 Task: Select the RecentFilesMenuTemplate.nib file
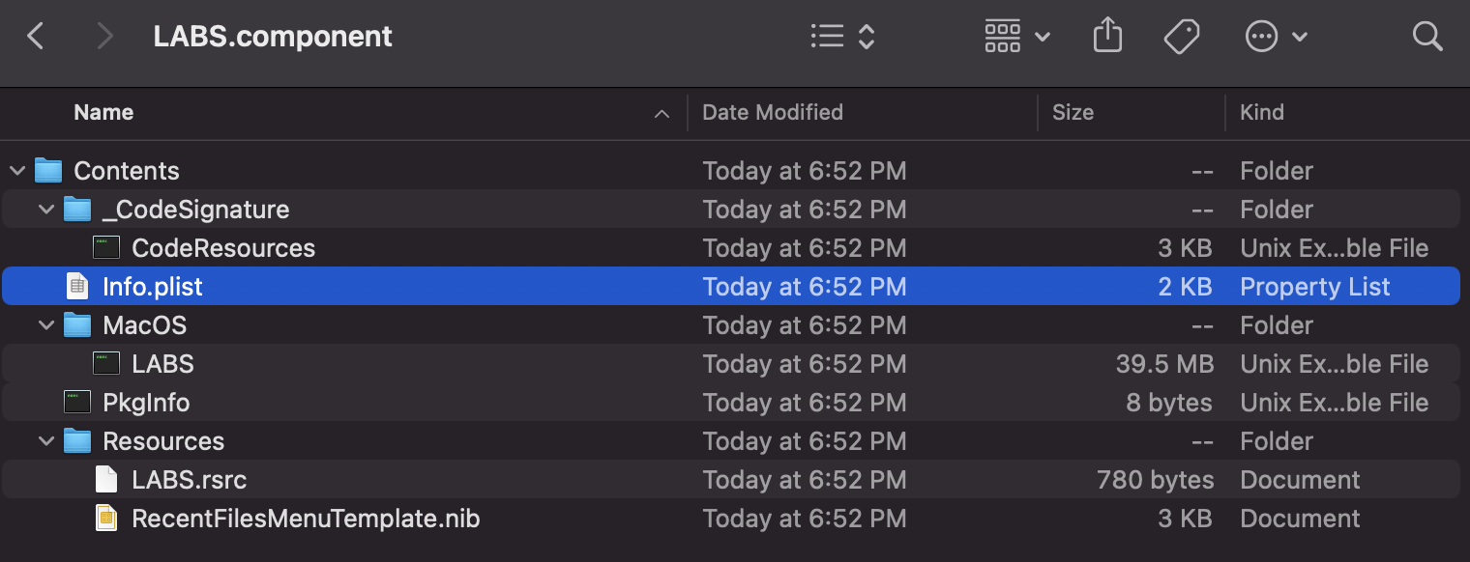(x=305, y=519)
